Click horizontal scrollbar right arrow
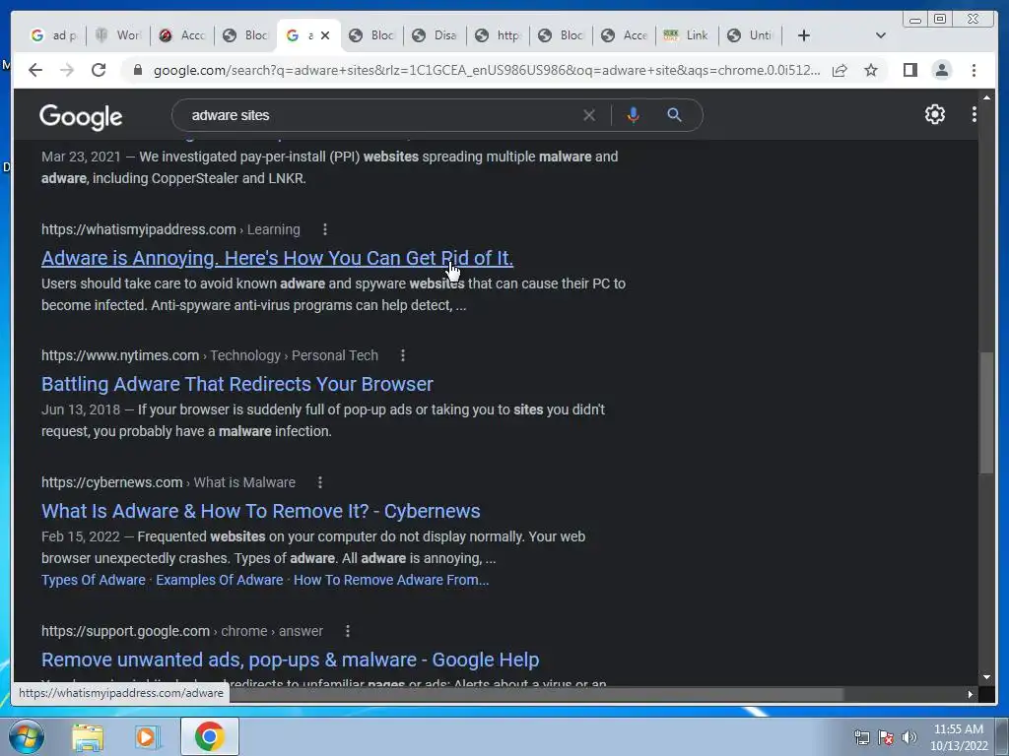Screen dimensions: 1009x756 [971, 694]
